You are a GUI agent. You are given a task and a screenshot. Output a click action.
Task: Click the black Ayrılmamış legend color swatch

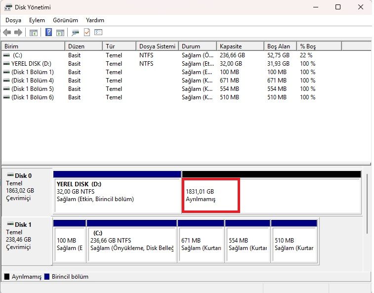pos(7,277)
